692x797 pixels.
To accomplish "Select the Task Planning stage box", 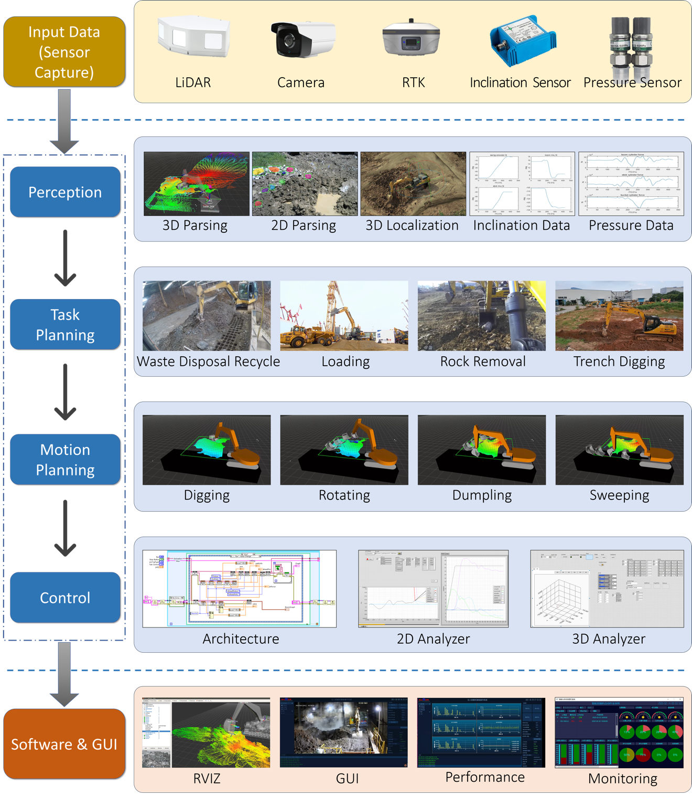I will click(x=65, y=324).
